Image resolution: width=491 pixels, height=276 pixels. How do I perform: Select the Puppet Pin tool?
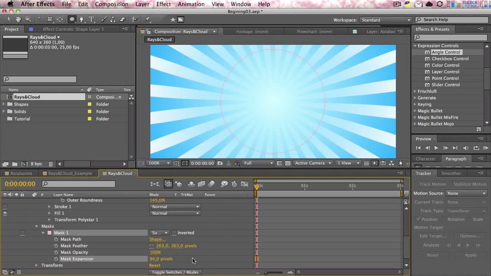[148, 19]
